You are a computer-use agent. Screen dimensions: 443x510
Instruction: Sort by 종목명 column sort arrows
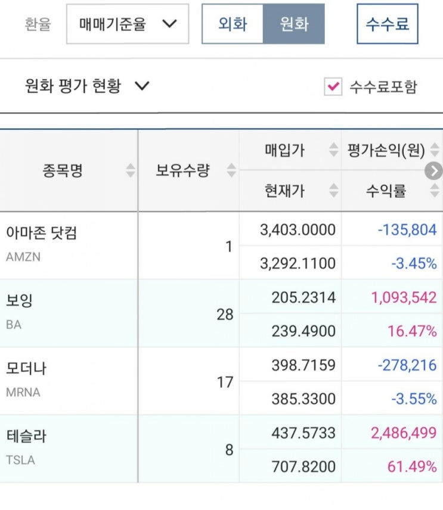pos(131,171)
